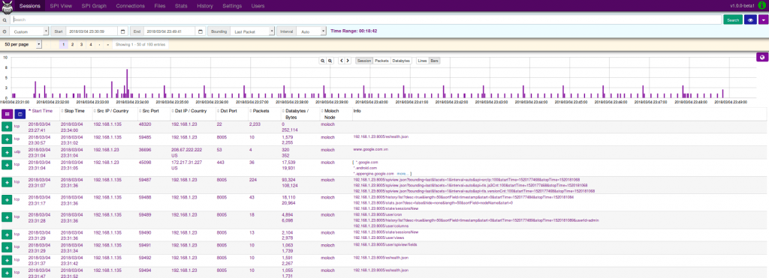The height and width of the screenshot is (278, 769).
Task: Click the clock icon beside Custom dropdown
Action: coord(5,31)
